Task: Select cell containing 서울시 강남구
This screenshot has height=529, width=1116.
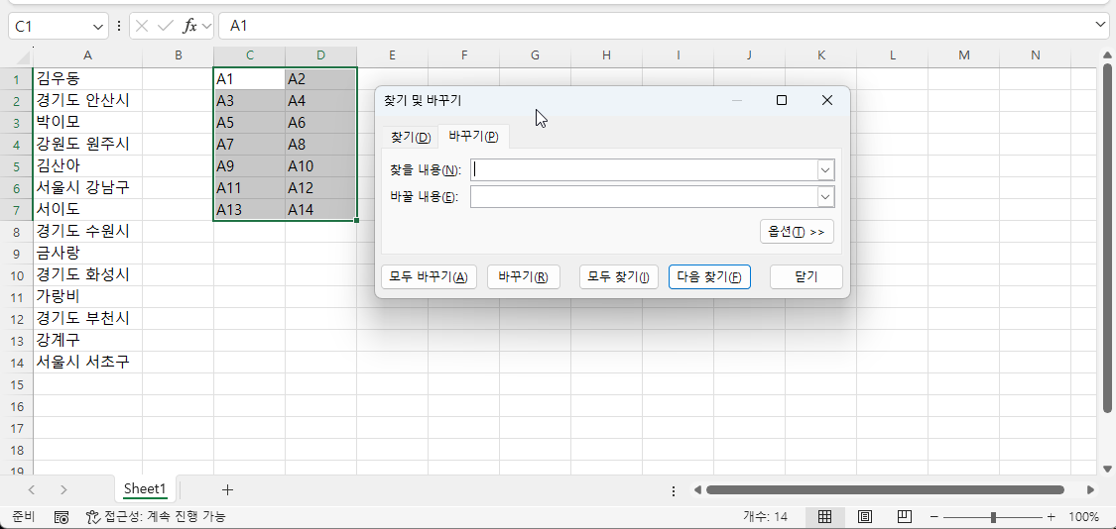Action: point(87,187)
